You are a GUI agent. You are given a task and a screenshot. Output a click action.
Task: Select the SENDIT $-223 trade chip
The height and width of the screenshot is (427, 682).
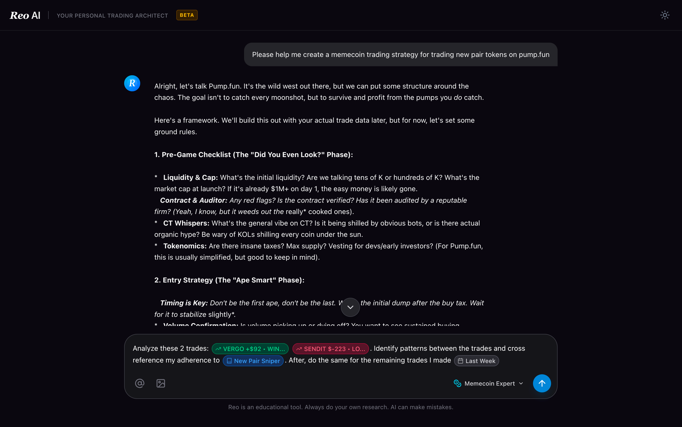tap(330, 348)
